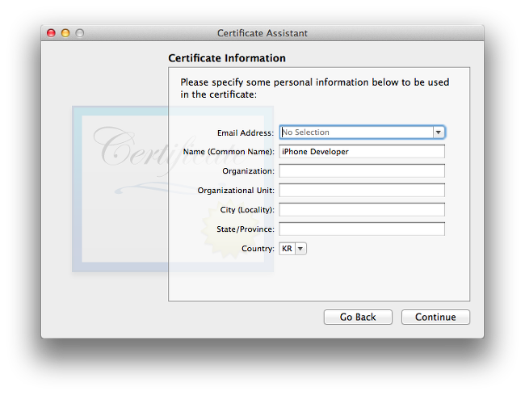
Task: Click the personal information instruction text
Action: point(315,88)
